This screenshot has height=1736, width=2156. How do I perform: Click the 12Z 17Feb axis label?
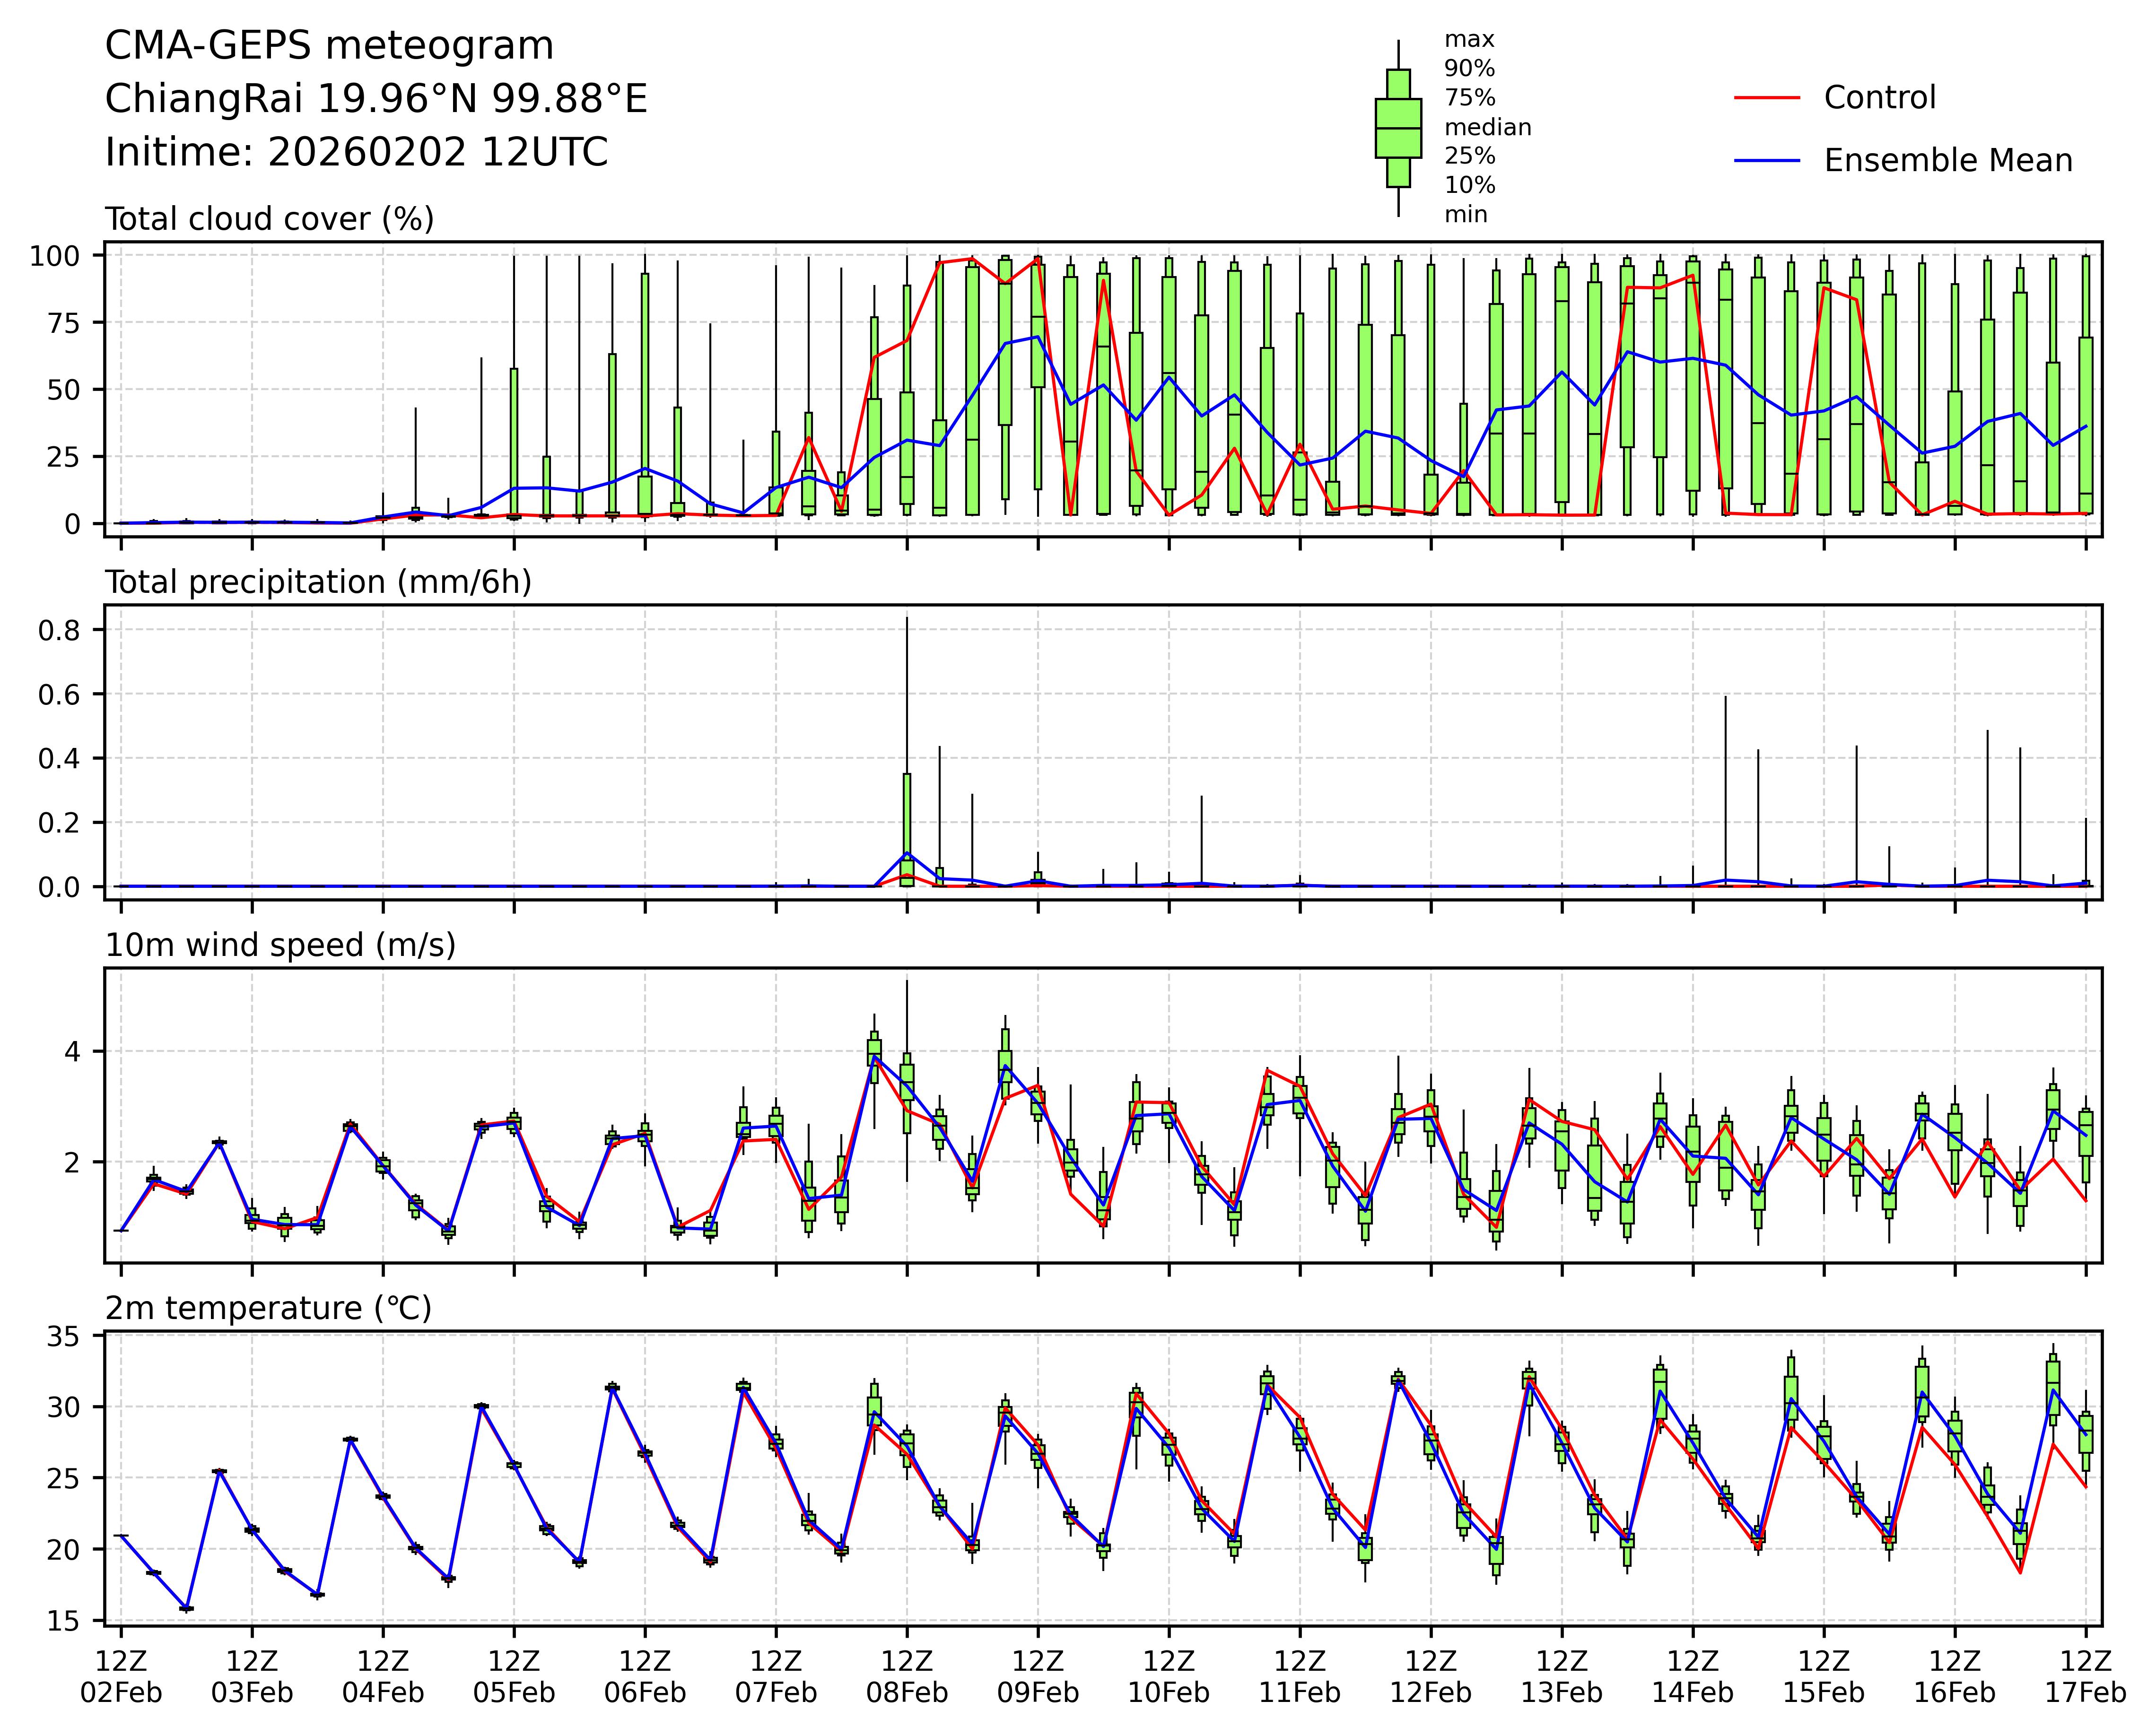2085,1677
